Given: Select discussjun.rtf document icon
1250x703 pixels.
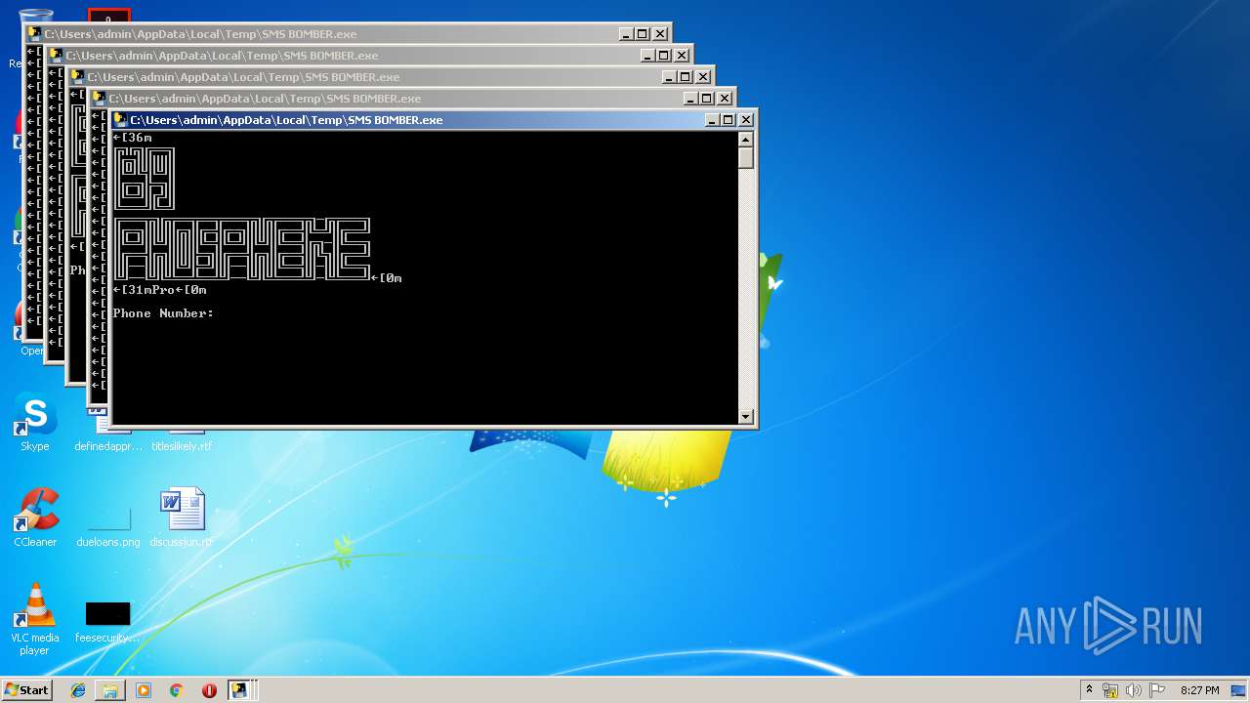Looking at the screenshot, I should 182,517.
